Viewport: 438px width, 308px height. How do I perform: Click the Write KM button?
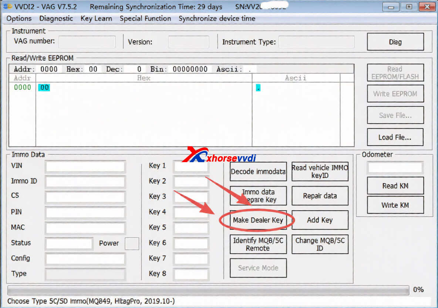(395, 205)
